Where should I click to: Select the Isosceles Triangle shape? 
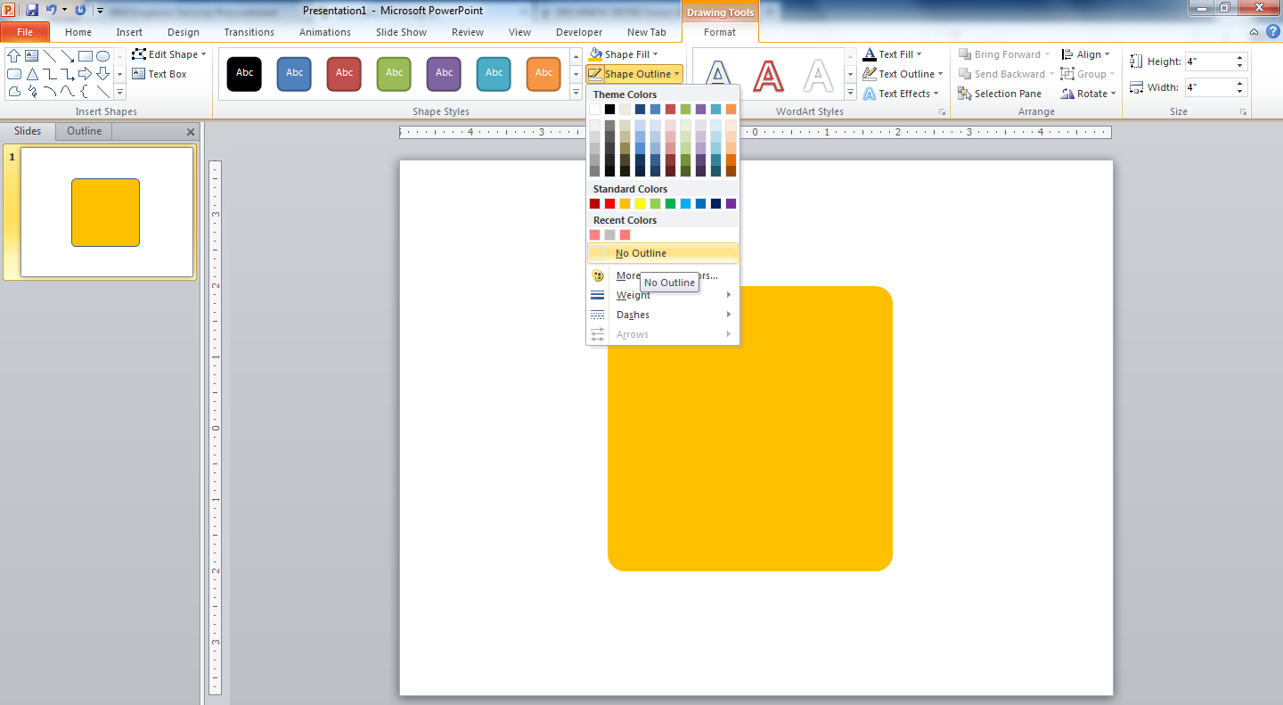coord(31,74)
